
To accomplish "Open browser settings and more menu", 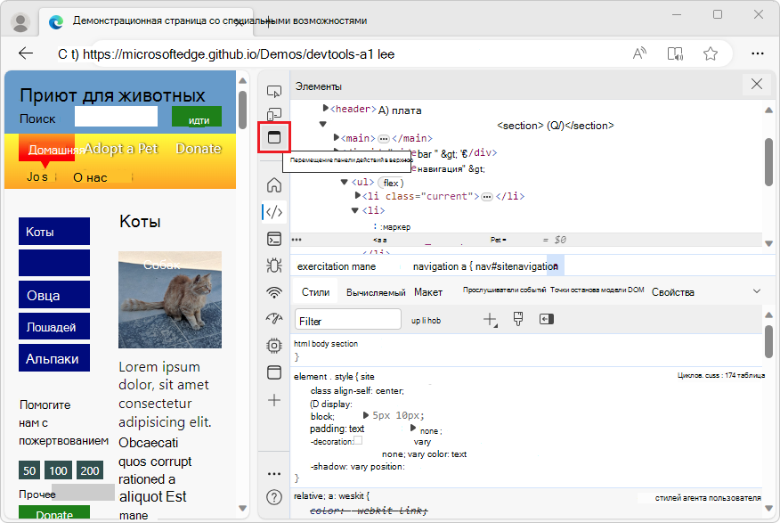I will coord(758,53).
